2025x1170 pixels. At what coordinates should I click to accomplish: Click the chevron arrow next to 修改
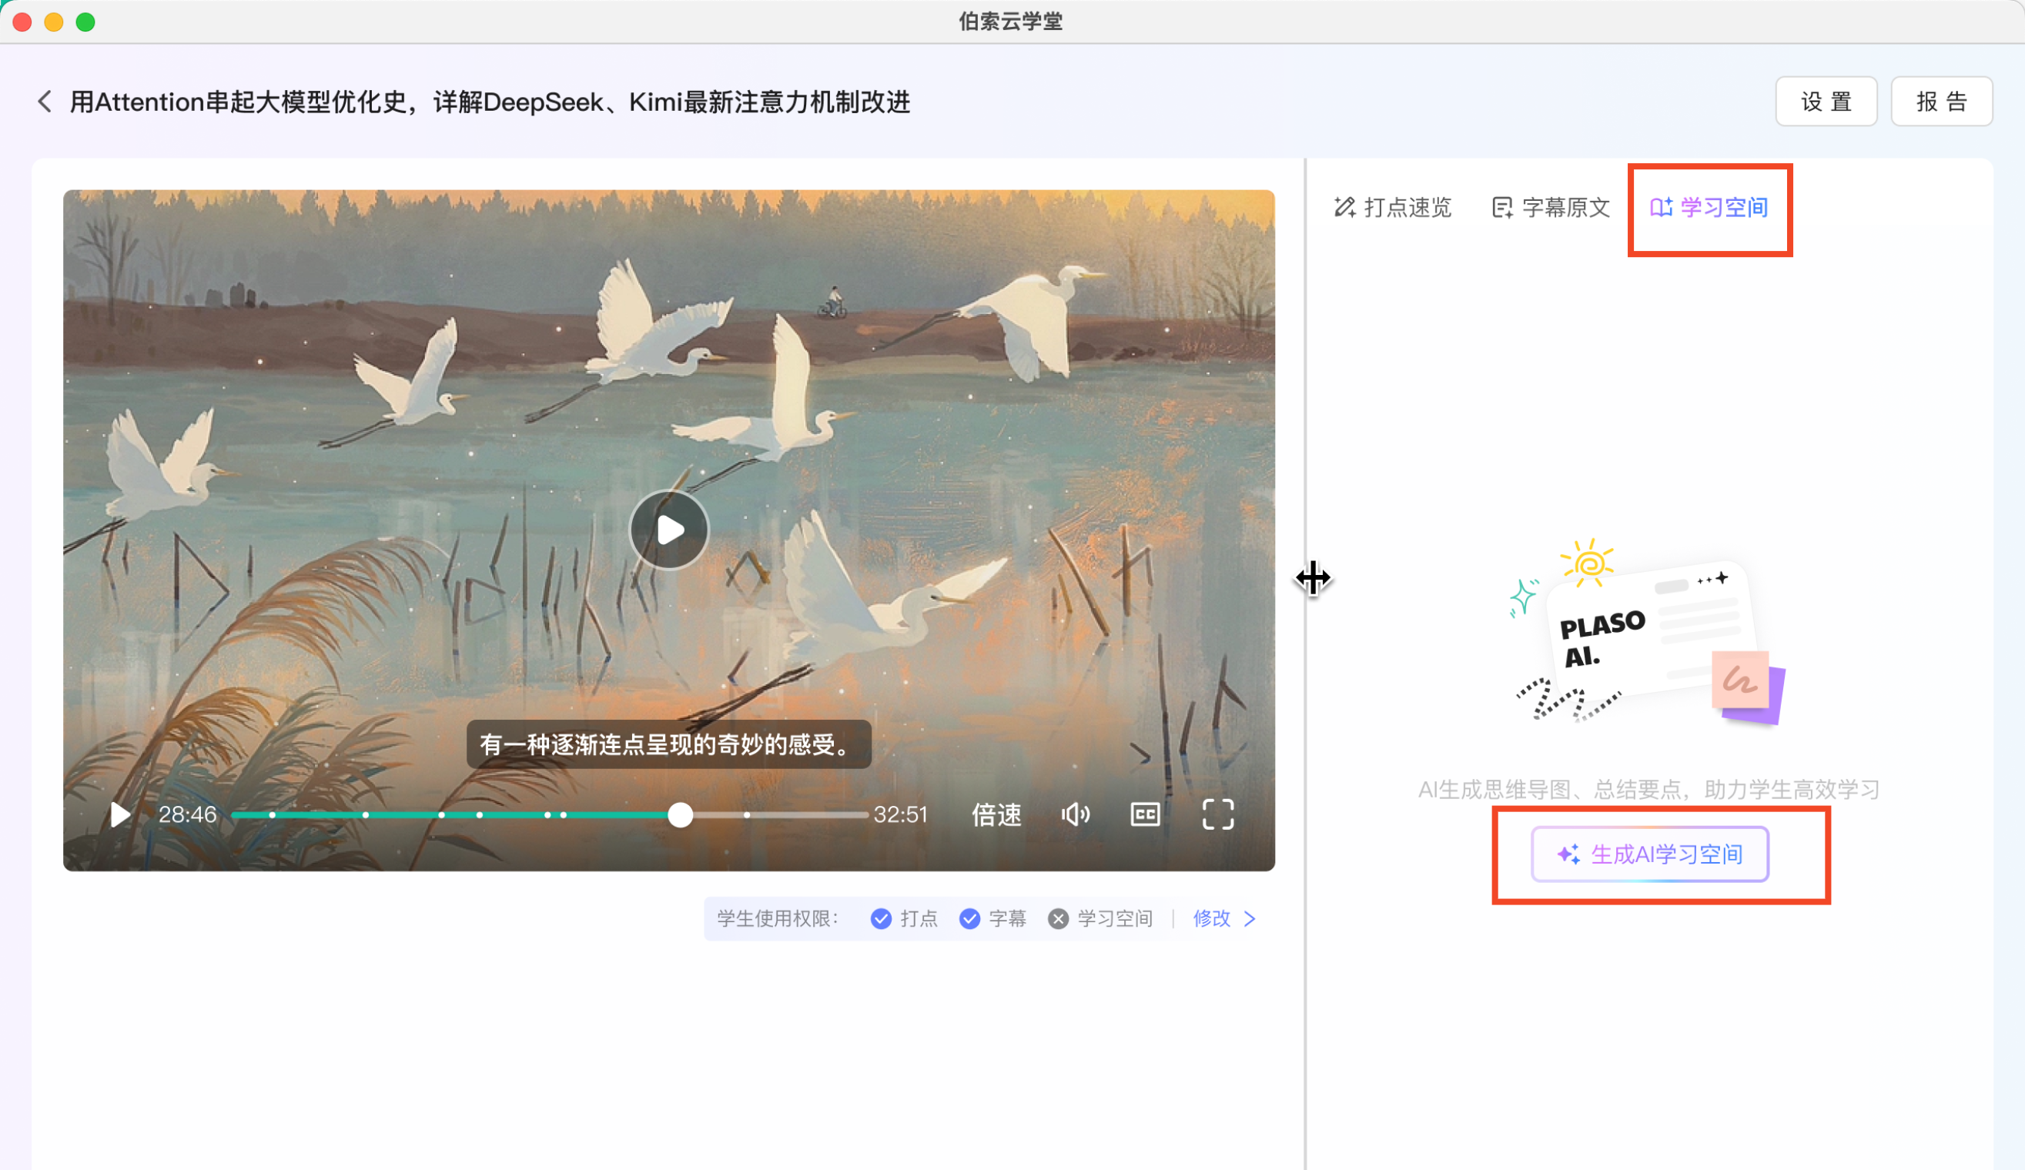(x=1250, y=918)
